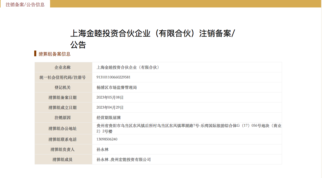Select the 登记机关 label cell

pos(63,88)
